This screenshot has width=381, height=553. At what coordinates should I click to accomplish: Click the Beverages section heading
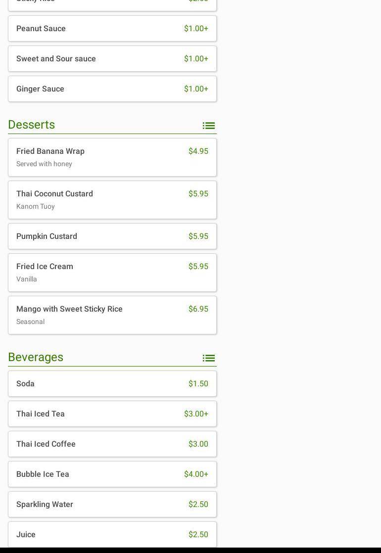[36, 357]
